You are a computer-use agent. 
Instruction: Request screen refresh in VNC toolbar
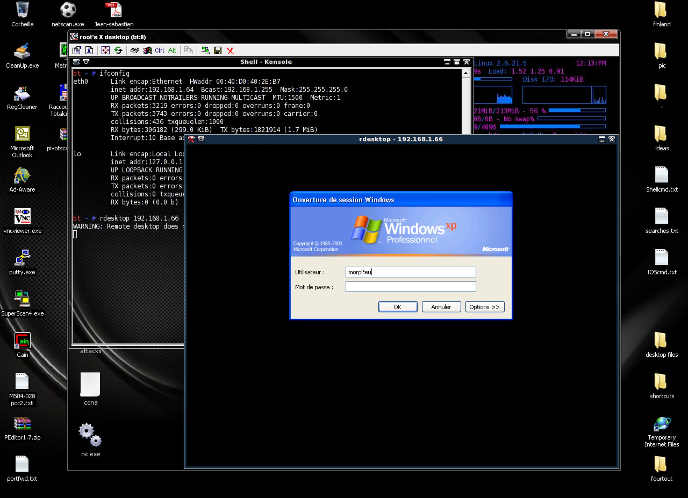coord(118,50)
